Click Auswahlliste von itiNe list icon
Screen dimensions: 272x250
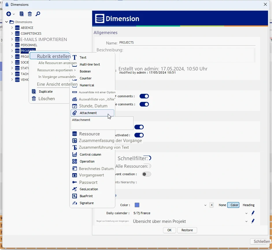coord(75,99)
